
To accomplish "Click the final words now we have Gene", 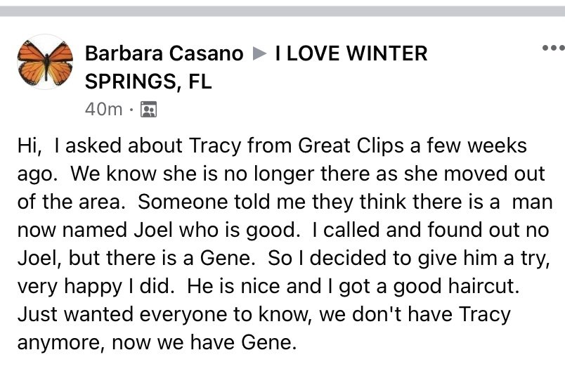I will (x=204, y=342).
